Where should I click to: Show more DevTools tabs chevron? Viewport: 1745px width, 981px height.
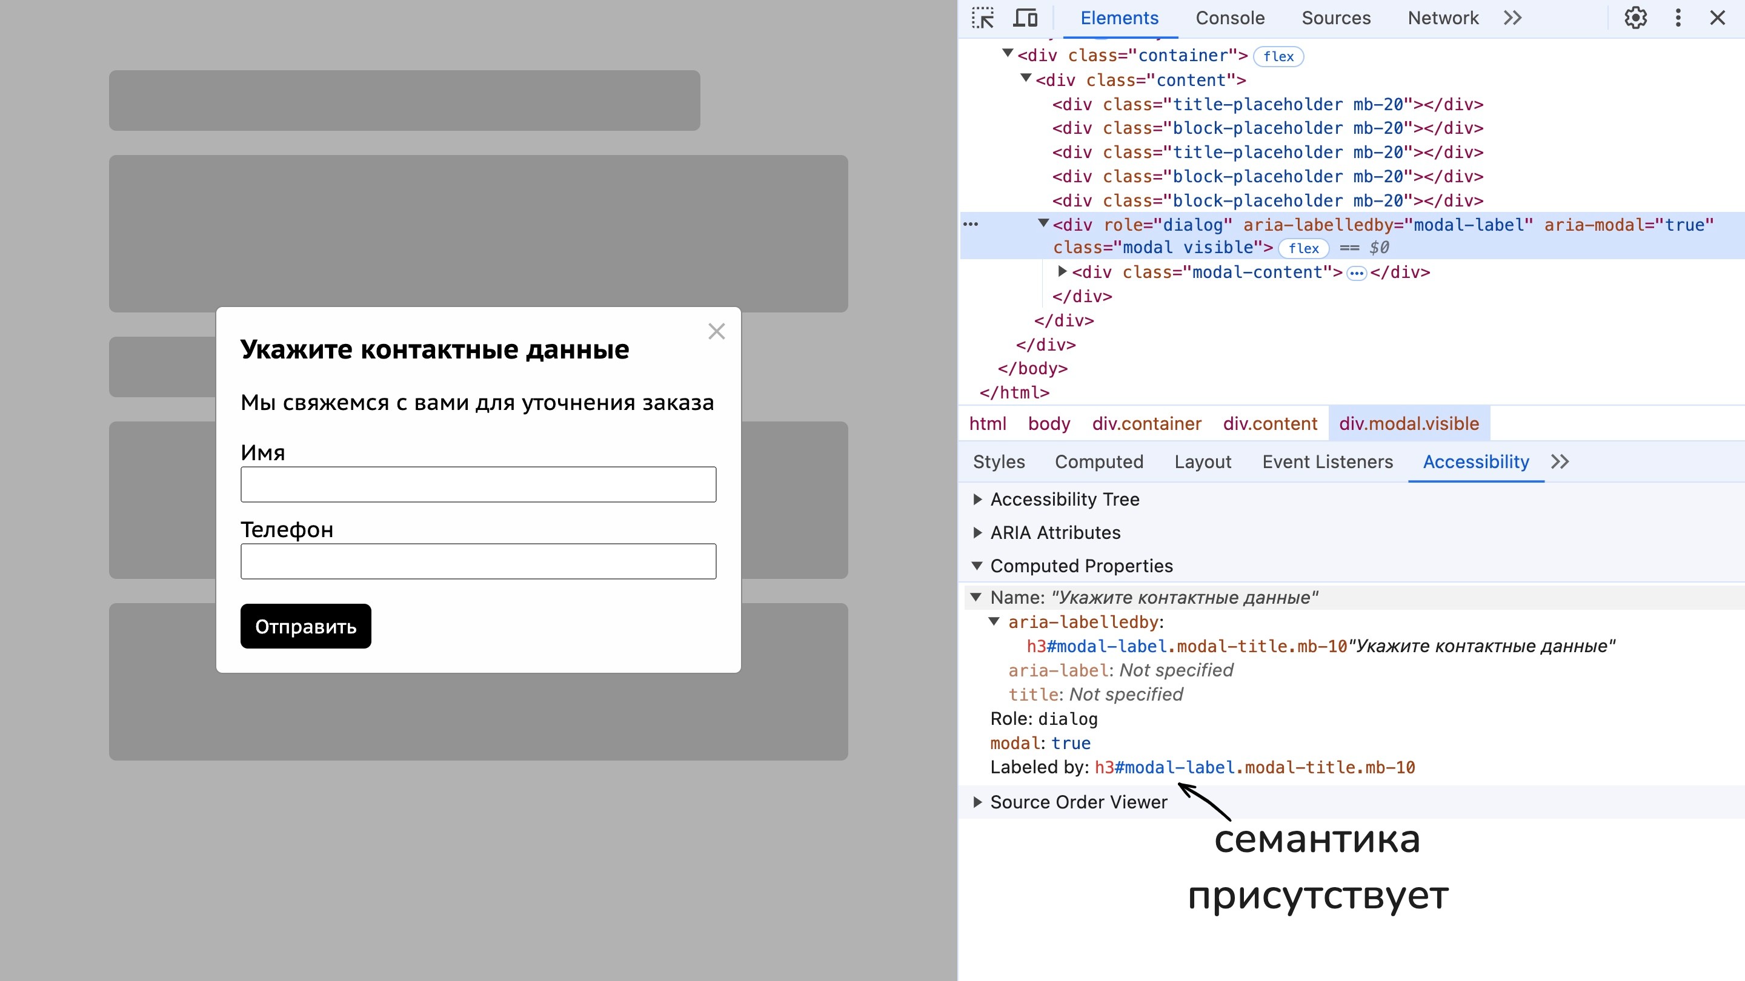tap(1513, 18)
